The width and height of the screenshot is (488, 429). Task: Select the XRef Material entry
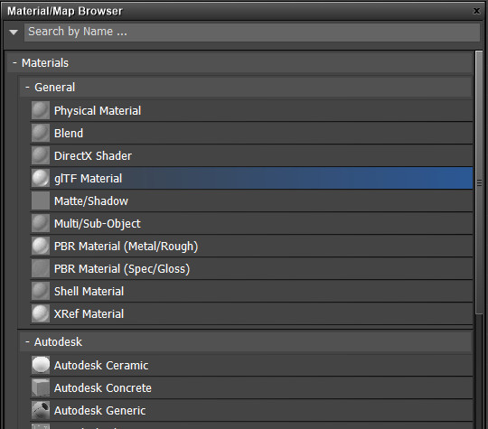(x=251, y=313)
